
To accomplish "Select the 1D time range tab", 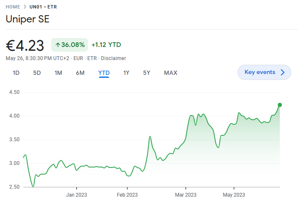I will [16, 73].
